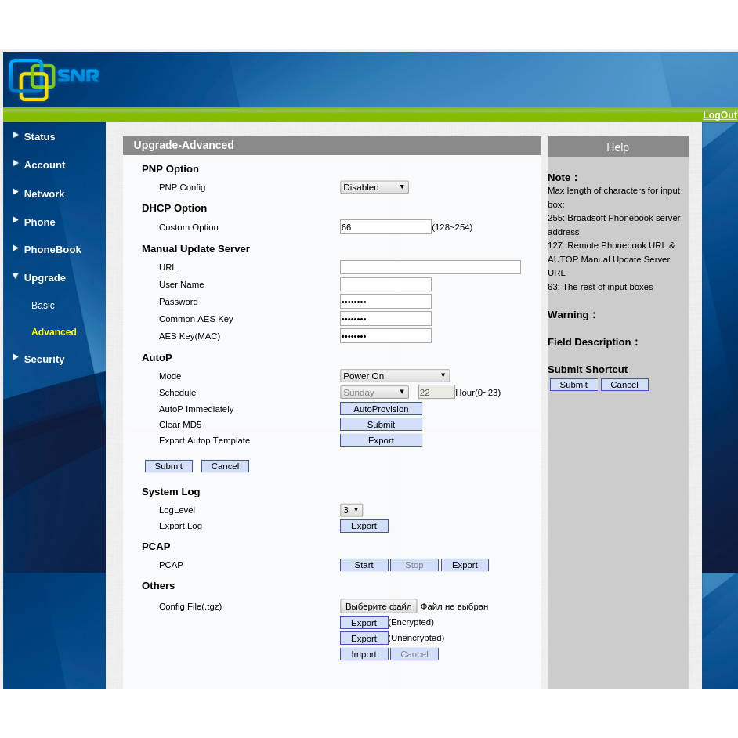Click Submit next to Clear MD5
This screenshot has height=738, width=738.
click(x=381, y=425)
